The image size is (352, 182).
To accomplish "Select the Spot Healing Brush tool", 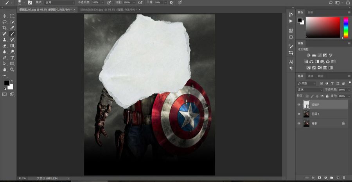I will coord(4,34).
